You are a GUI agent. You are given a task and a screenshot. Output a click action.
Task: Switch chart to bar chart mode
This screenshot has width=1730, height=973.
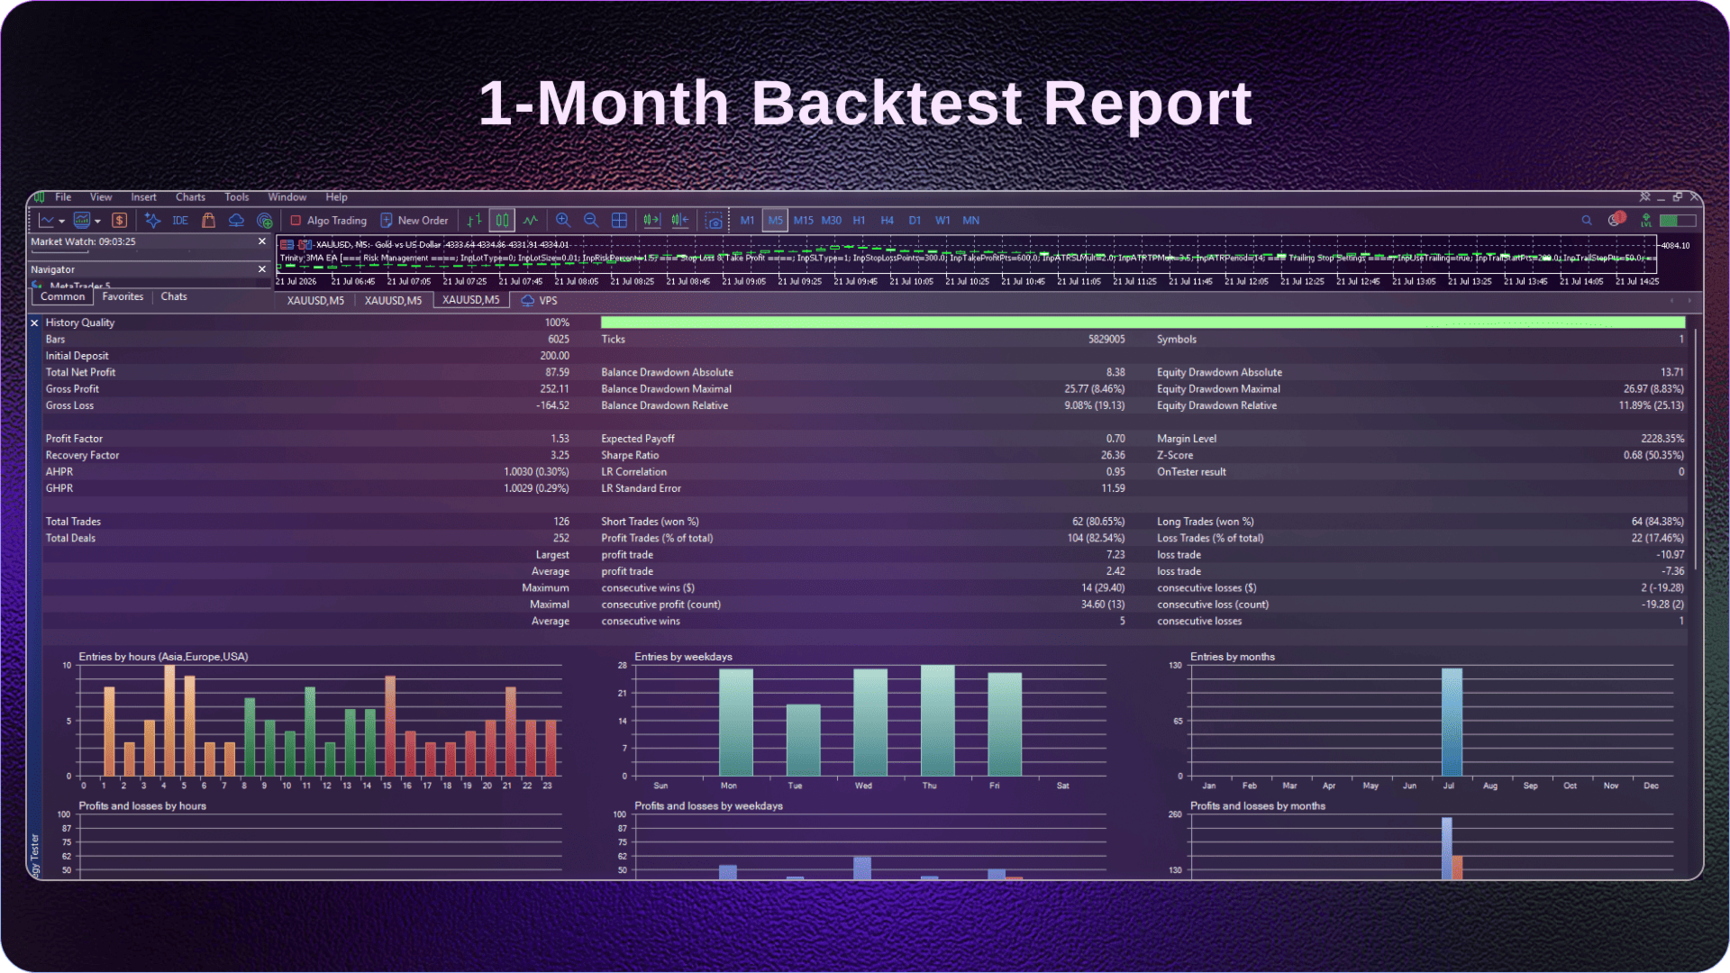pos(474,220)
